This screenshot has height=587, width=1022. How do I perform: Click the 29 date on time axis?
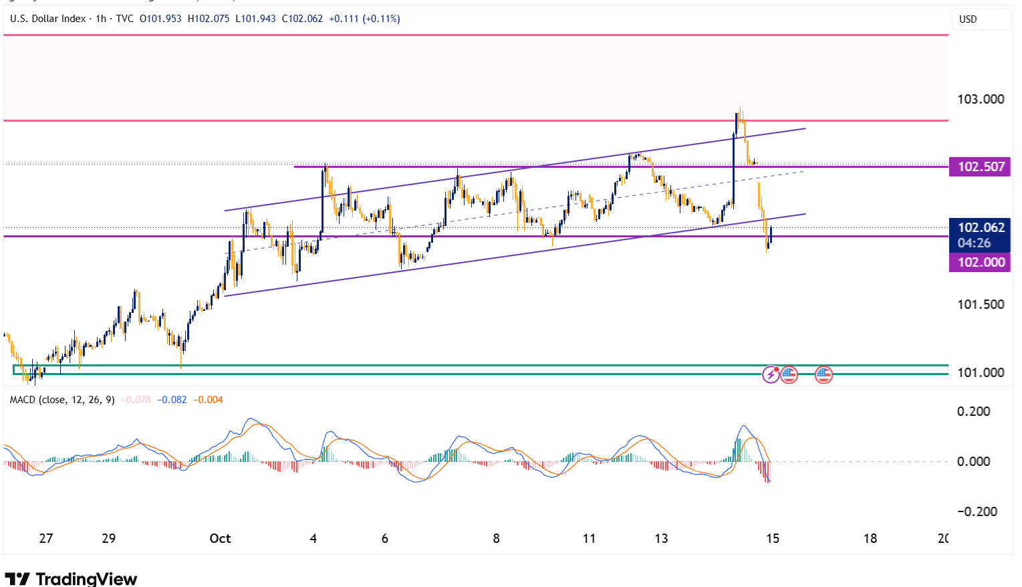coord(108,538)
